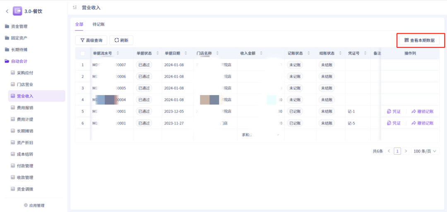Sort by 门店名称 column

pyautogui.click(x=218, y=53)
